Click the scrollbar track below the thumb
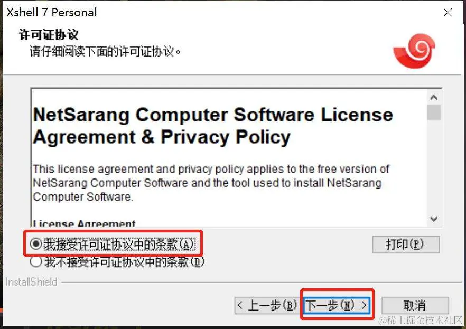Screen dimensions: 466x329 [434, 166]
